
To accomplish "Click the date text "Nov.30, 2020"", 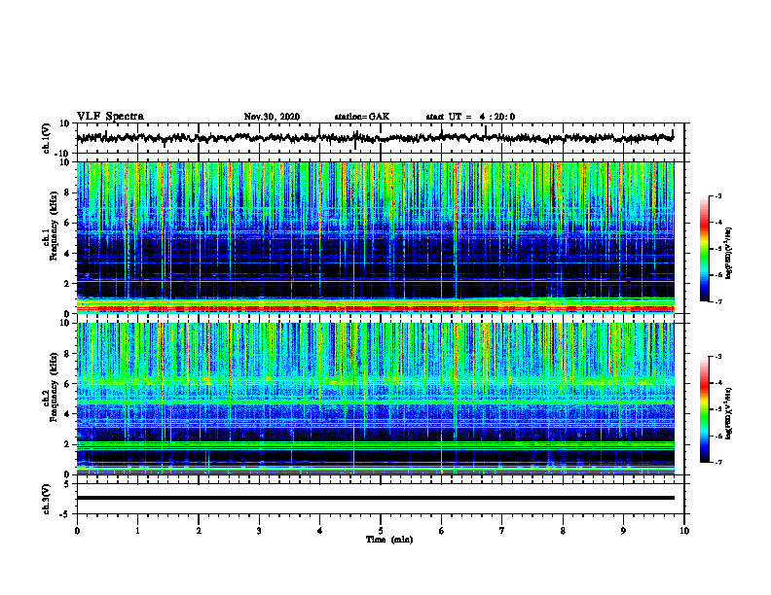I will (272, 117).
